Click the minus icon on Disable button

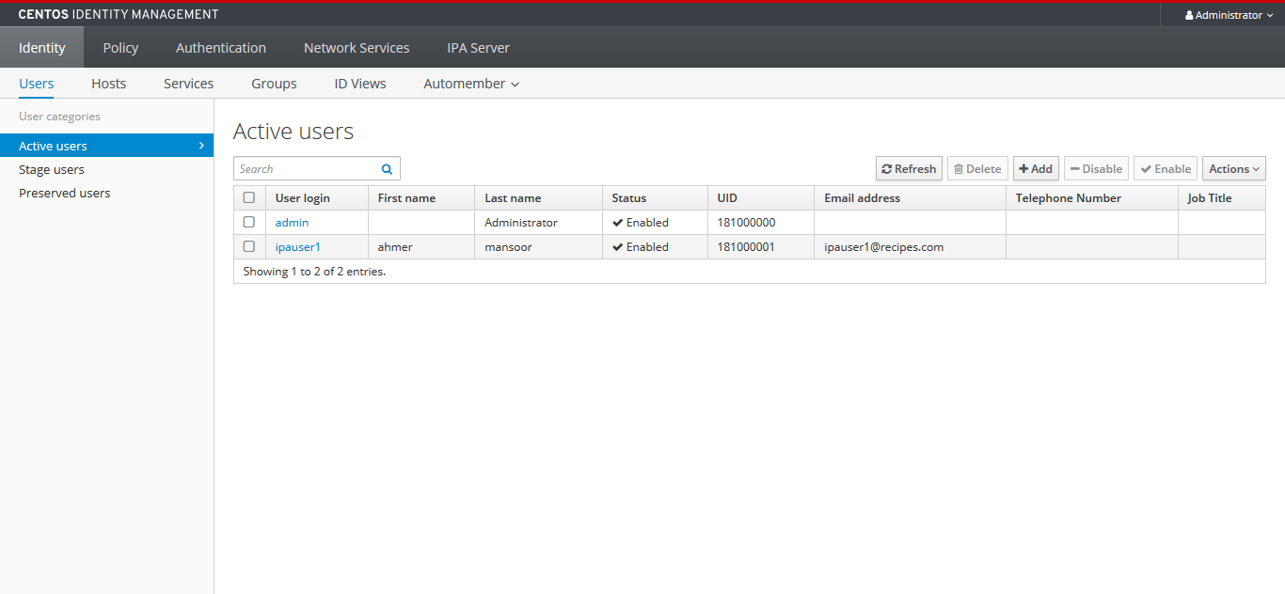pos(1076,168)
